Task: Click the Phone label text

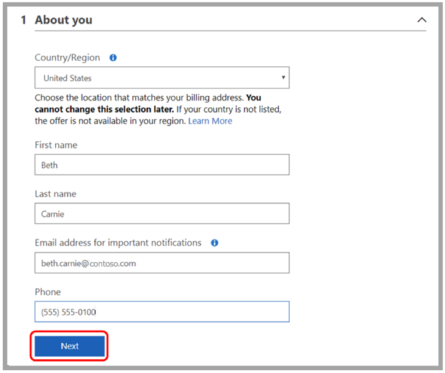Action: point(48,292)
